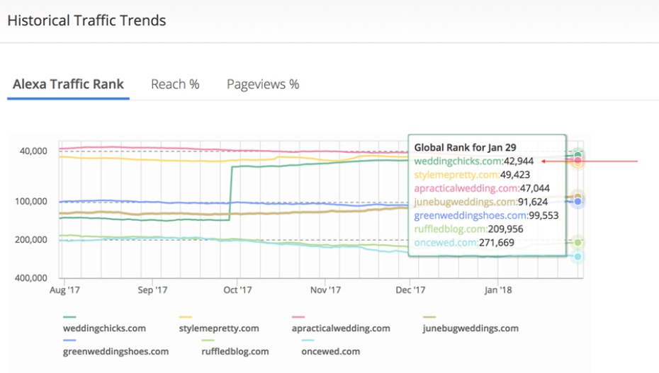Open the Reach % tab
Image resolution: width=659 pixels, height=373 pixels.
point(175,84)
